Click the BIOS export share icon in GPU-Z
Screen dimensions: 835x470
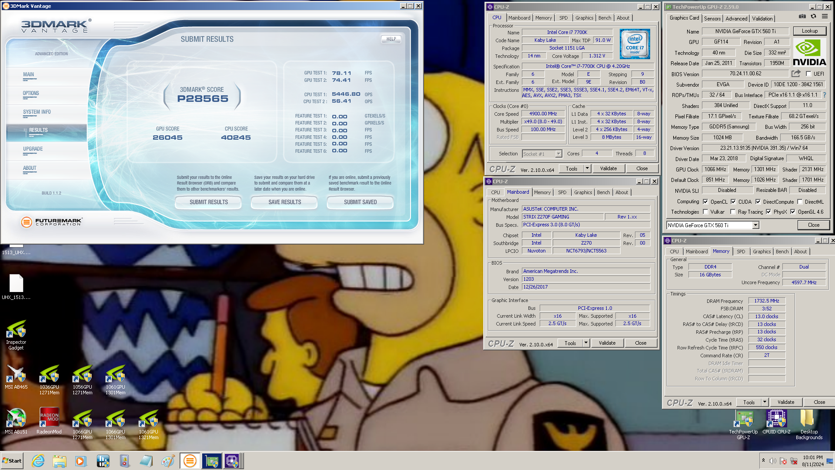coord(796,74)
